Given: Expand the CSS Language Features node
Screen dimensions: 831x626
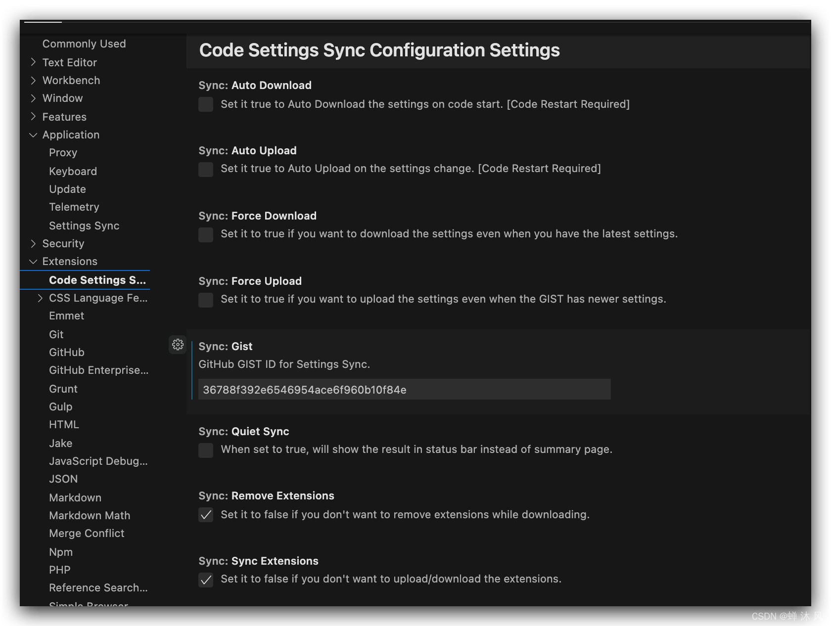Looking at the screenshot, I should pos(40,298).
